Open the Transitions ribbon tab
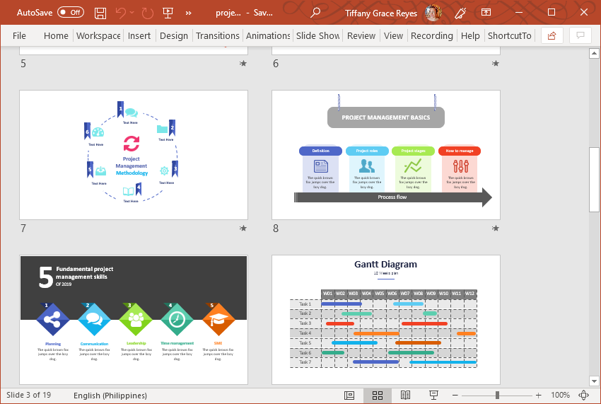 click(x=217, y=35)
